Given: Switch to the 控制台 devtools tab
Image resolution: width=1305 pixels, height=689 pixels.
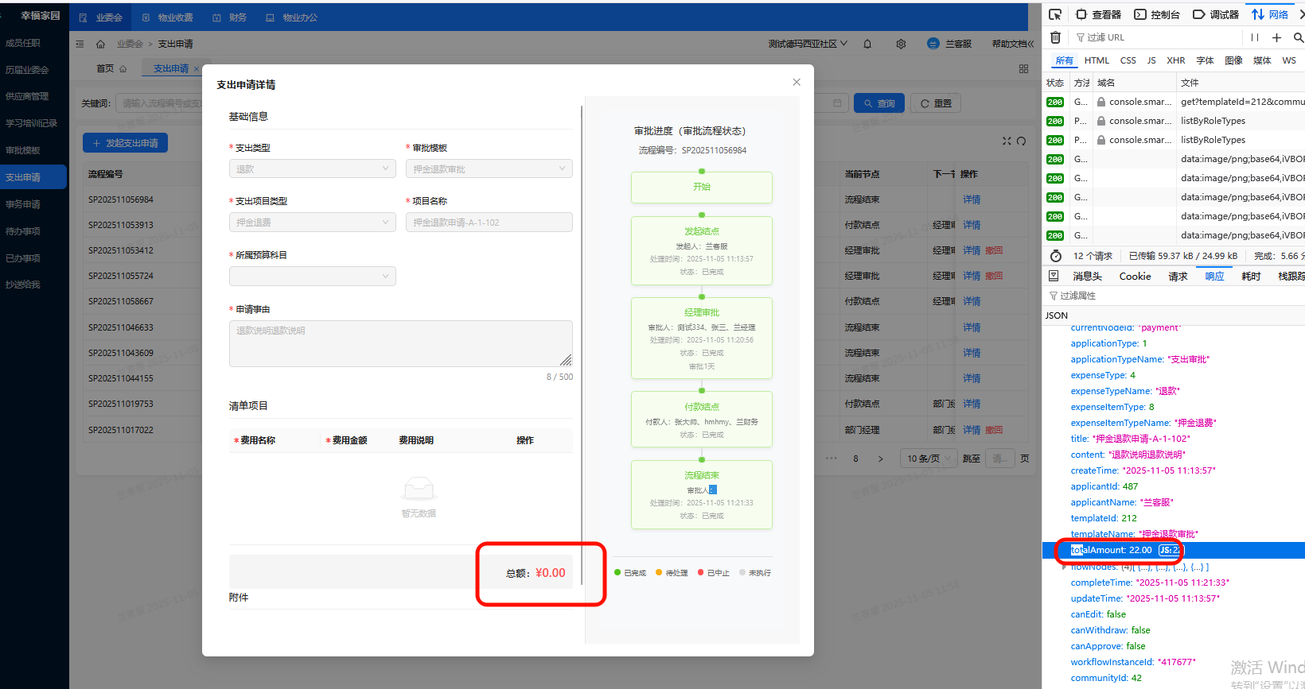Looking at the screenshot, I should click(x=1157, y=14).
